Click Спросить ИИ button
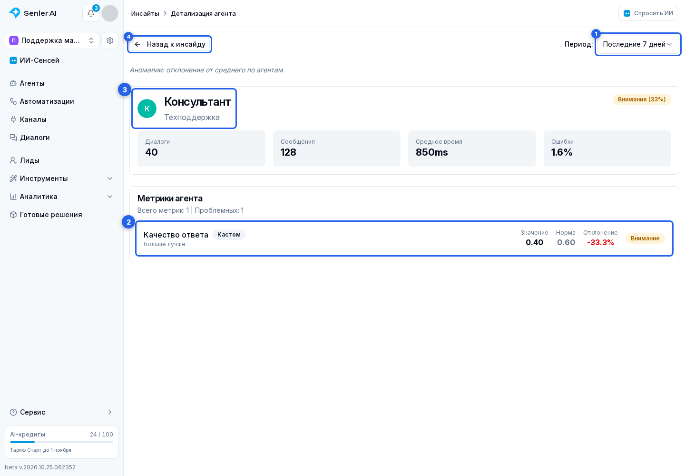The image size is (685, 476). (648, 13)
